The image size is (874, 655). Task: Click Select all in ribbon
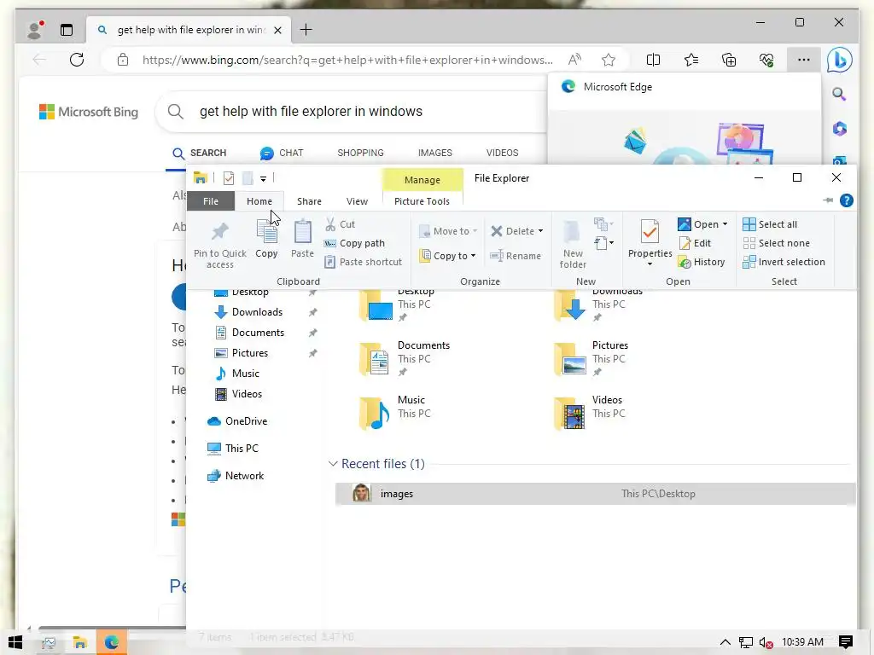(770, 224)
